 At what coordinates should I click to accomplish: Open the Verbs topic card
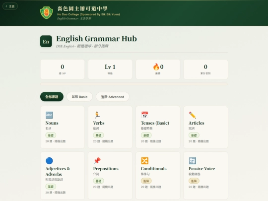(110, 127)
